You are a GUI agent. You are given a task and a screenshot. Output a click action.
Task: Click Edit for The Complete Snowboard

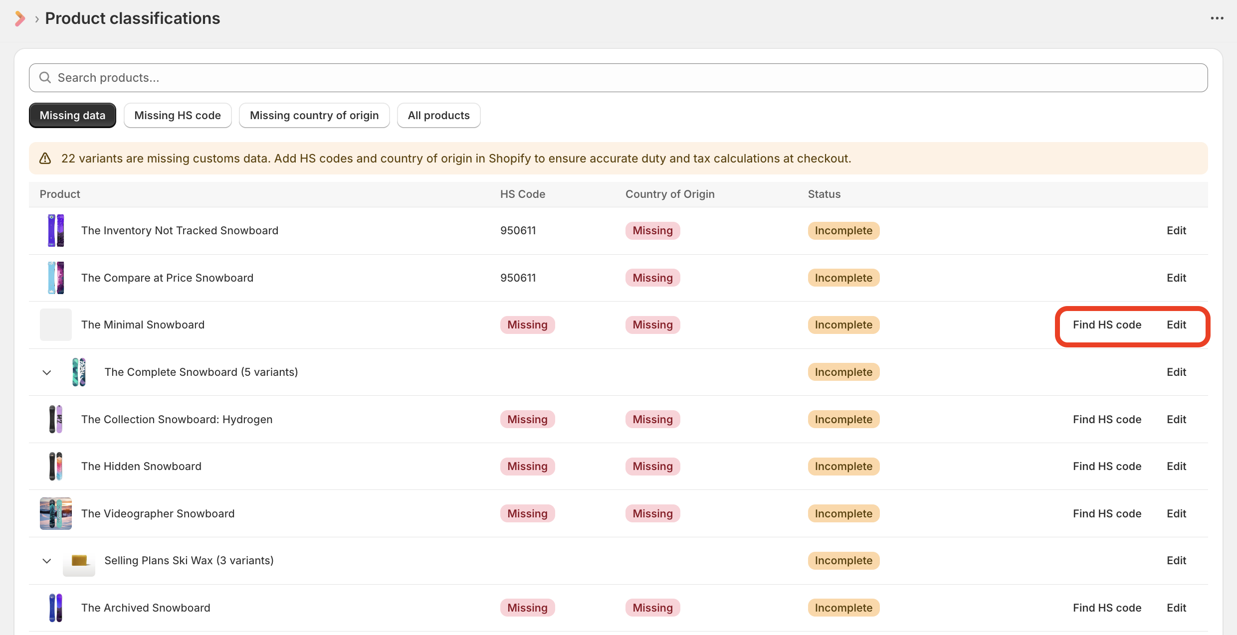pyautogui.click(x=1176, y=372)
